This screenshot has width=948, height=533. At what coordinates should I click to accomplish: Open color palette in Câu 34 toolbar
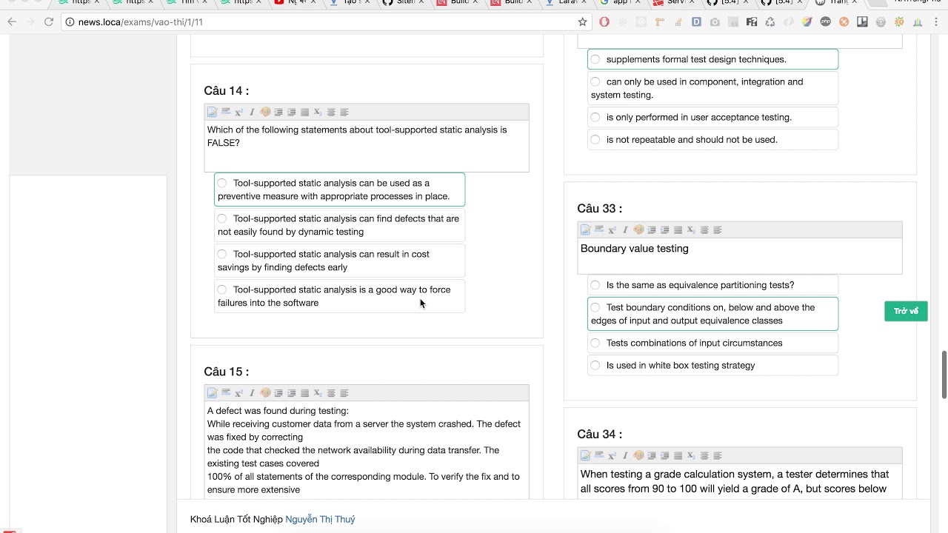(x=638, y=456)
